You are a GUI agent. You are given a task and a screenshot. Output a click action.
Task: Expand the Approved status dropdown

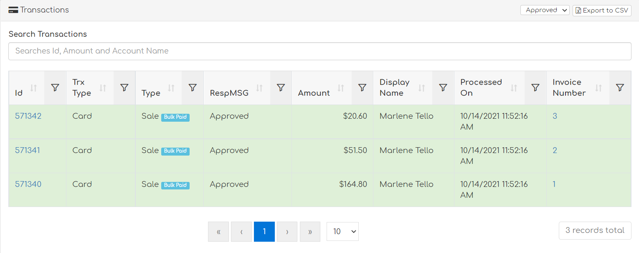click(545, 10)
